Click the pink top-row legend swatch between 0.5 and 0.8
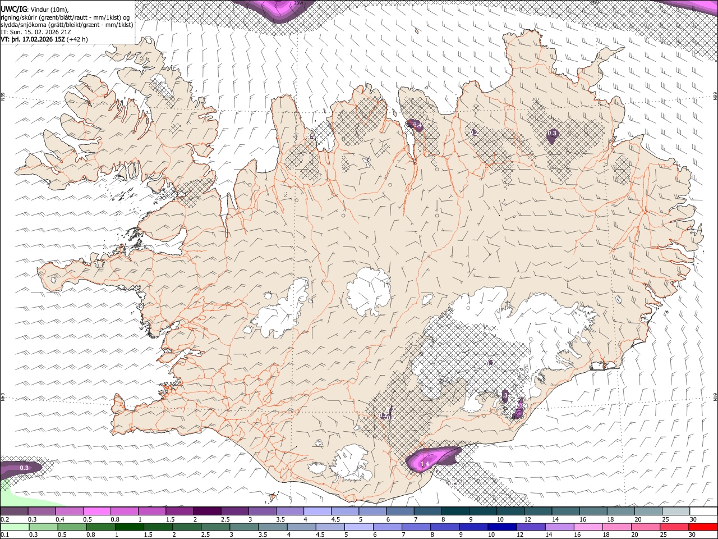 [98, 511]
